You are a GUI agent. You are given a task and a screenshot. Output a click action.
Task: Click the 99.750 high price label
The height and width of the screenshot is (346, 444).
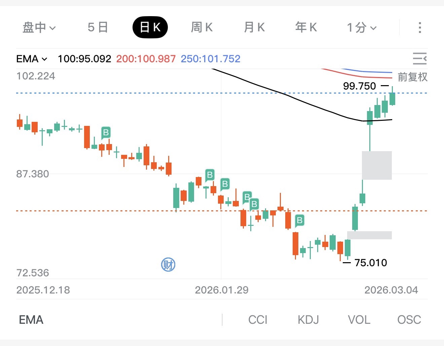tap(359, 86)
